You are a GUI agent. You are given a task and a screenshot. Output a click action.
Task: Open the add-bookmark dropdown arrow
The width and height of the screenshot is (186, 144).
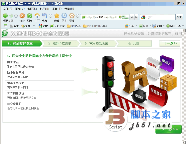tap(34, 26)
